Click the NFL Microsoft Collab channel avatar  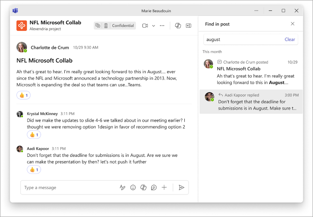(x=22, y=26)
